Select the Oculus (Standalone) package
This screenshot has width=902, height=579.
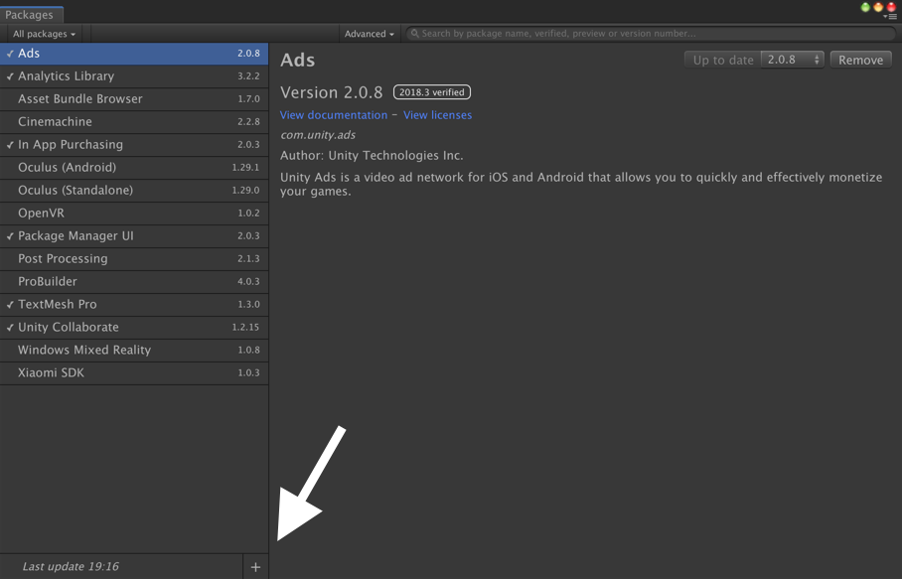point(134,191)
